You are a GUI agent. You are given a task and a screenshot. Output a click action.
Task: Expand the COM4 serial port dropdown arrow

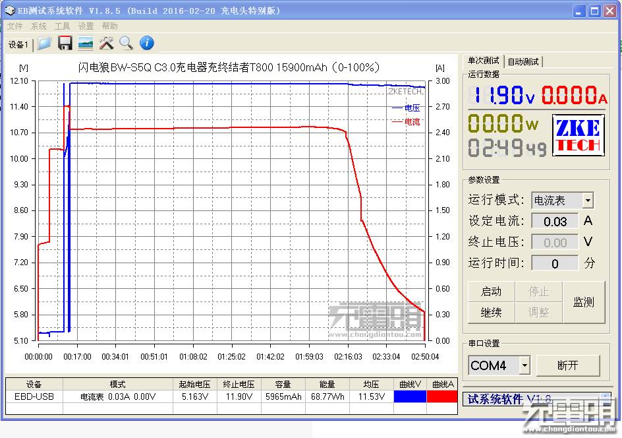point(524,365)
